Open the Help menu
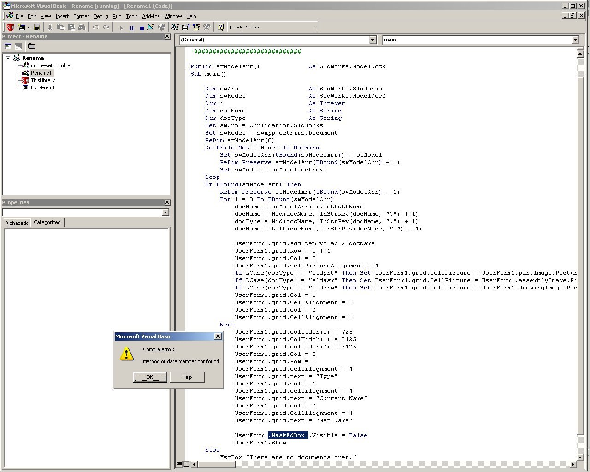Screen dimensions: 590x472 [191, 16]
